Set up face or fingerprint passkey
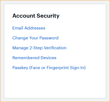110x102 pixels. click(49, 68)
